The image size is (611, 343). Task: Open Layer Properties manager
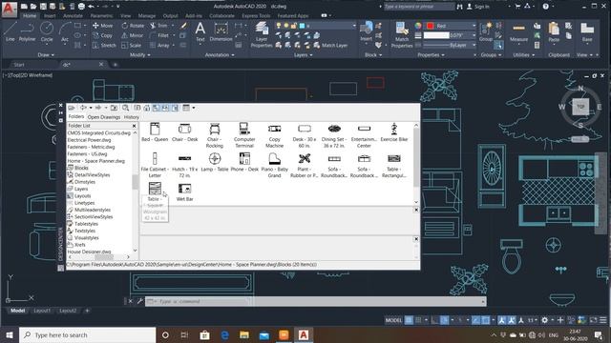[x=262, y=35]
